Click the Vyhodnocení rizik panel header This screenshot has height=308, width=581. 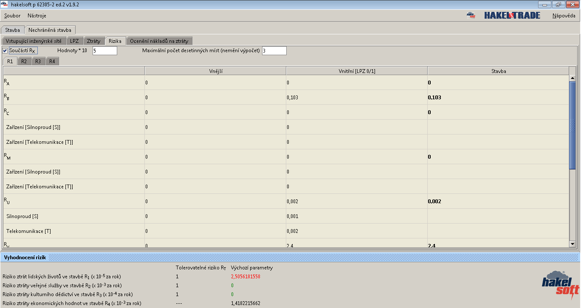click(x=290, y=257)
